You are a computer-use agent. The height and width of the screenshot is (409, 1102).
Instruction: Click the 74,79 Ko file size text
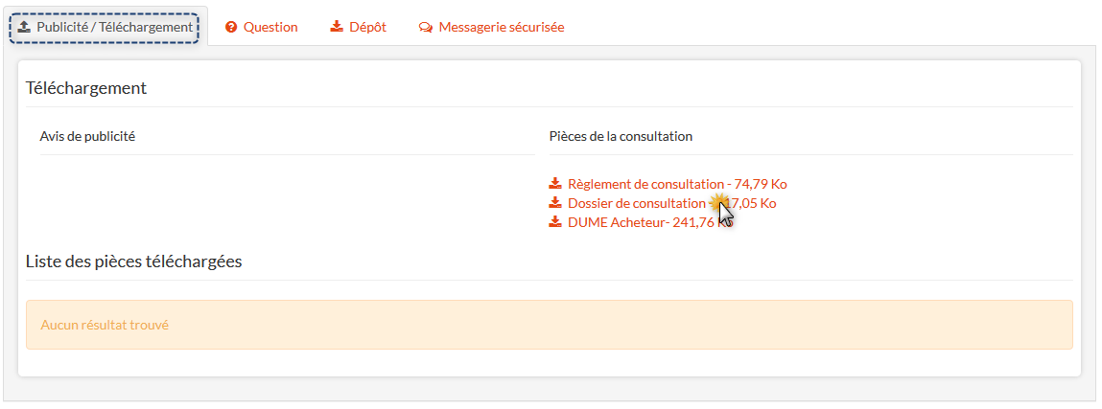tap(761, 184)
